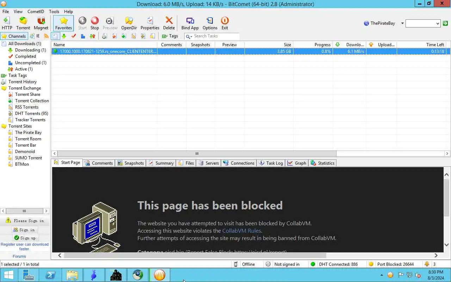
Task: Open the CometID menu
Action: [x=36, y=11]
